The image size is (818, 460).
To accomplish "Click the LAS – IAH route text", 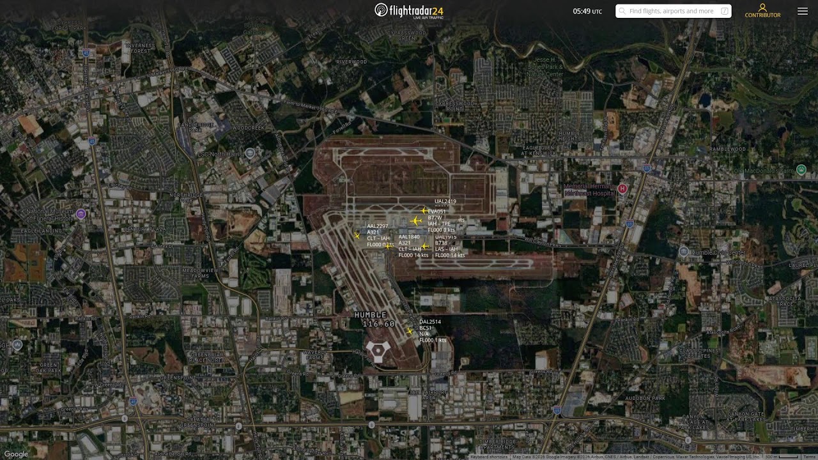I will click(447, 249).
